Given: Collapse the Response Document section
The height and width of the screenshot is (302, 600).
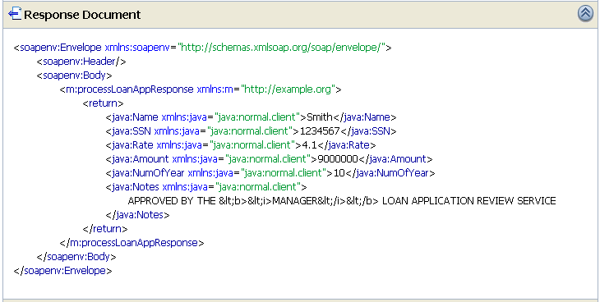Looking at the screenshot, I should point(585,14).
